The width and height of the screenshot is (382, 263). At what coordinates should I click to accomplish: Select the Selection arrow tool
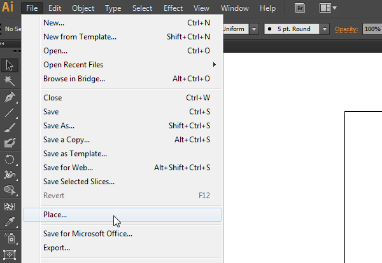tap(10, 65)
